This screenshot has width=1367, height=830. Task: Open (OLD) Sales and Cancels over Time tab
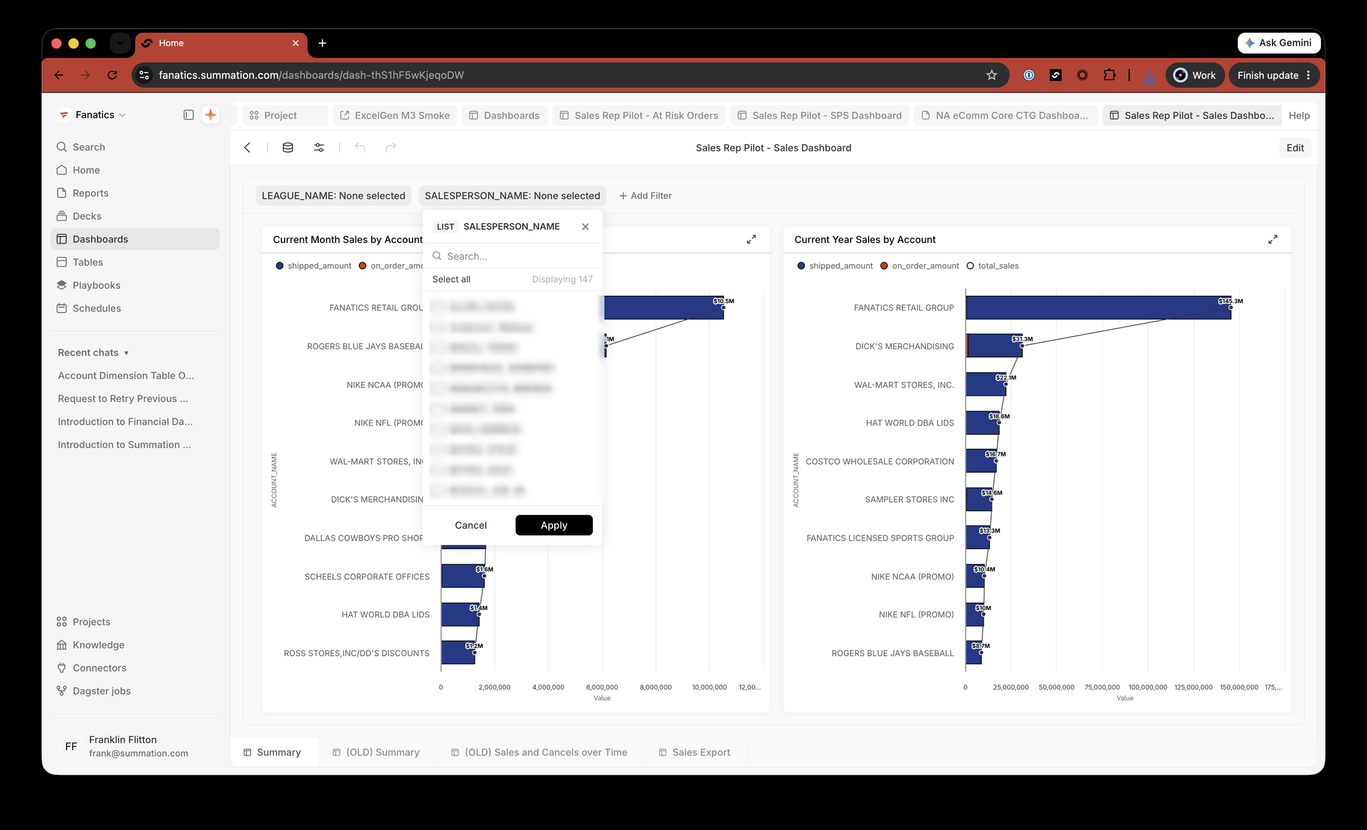[539, 752]
